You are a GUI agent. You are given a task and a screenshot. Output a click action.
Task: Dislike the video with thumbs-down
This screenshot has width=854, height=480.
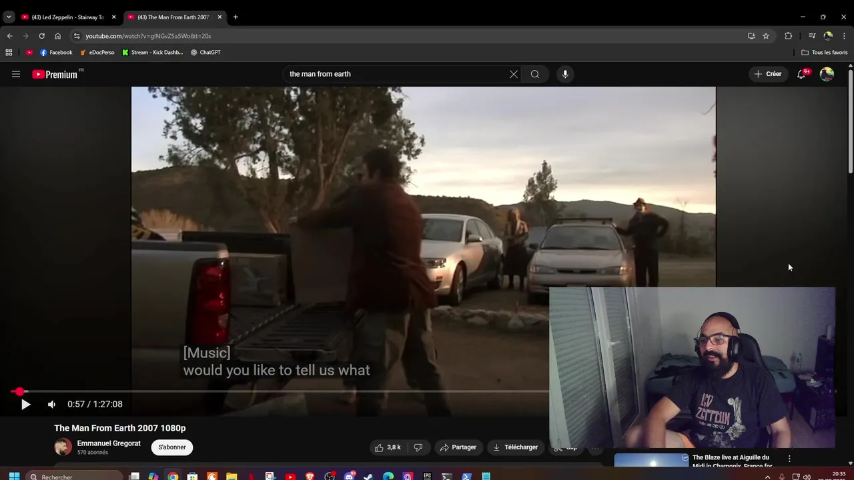point(418,447)
